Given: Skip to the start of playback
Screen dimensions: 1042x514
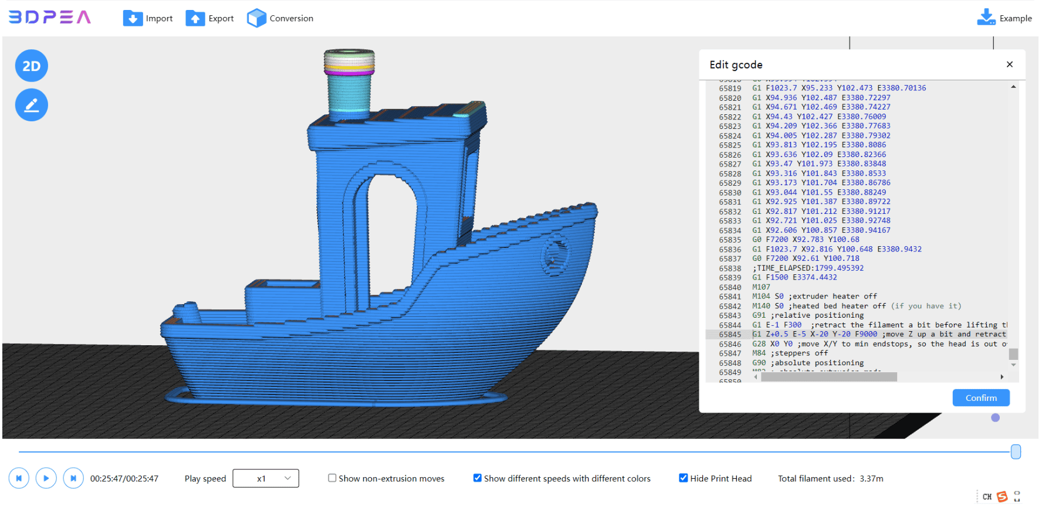Looking at the screenshot, I should [x=19, y=478].
